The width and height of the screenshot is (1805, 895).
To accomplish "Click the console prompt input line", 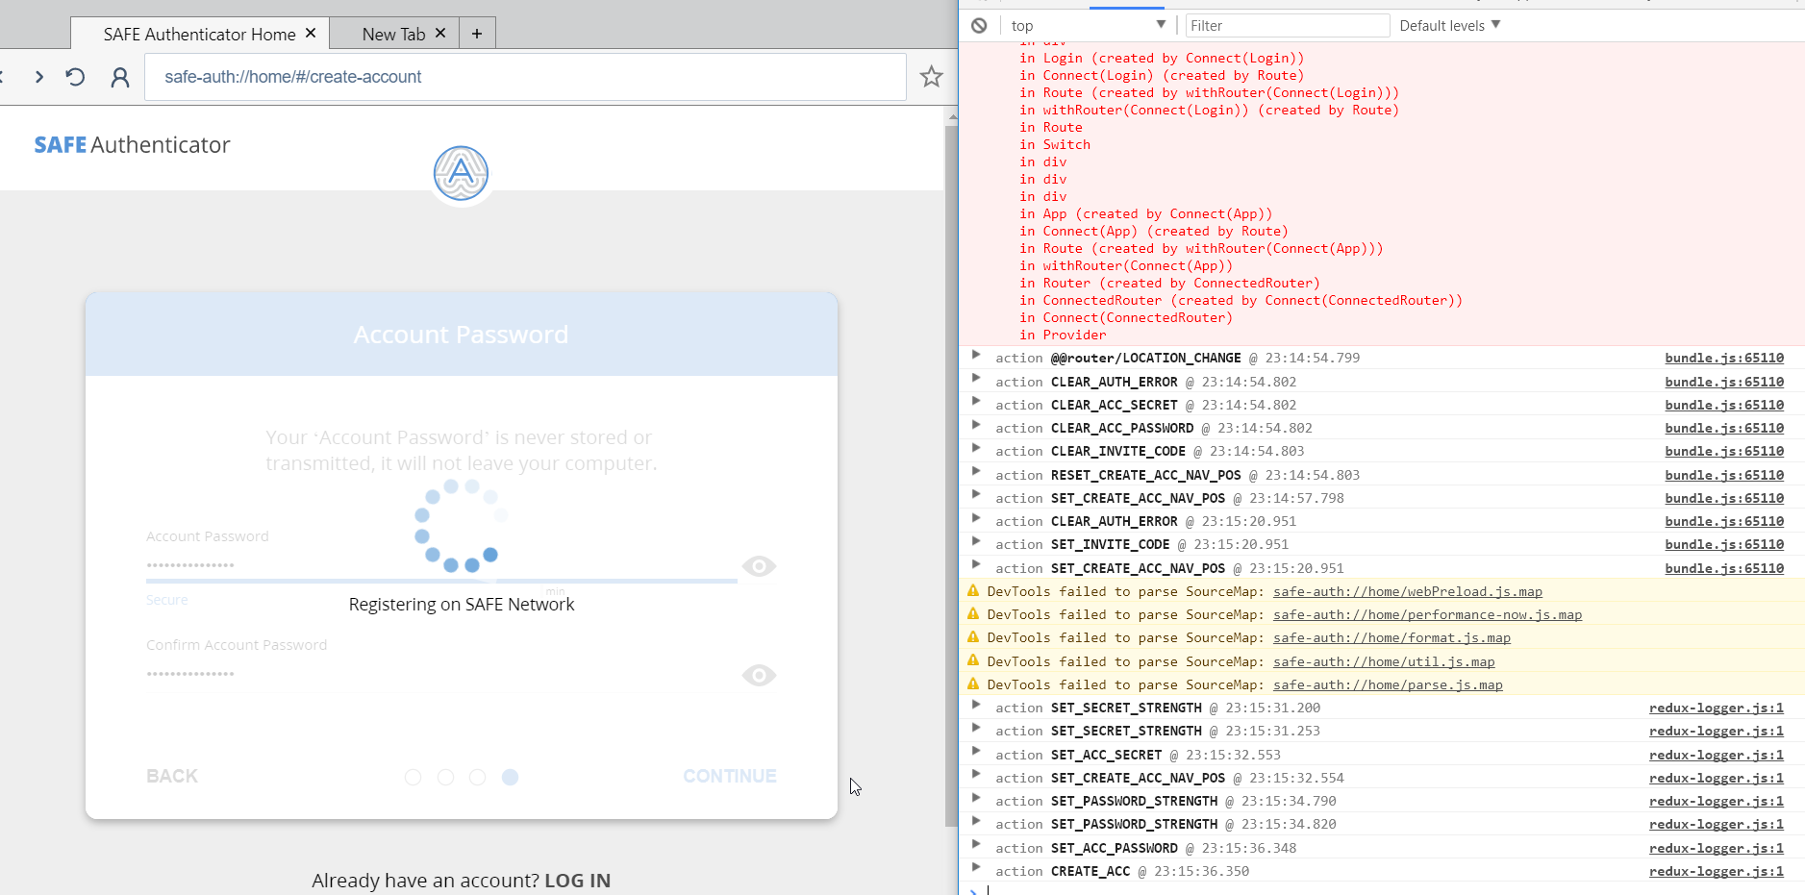I will tap(1394, 890).
